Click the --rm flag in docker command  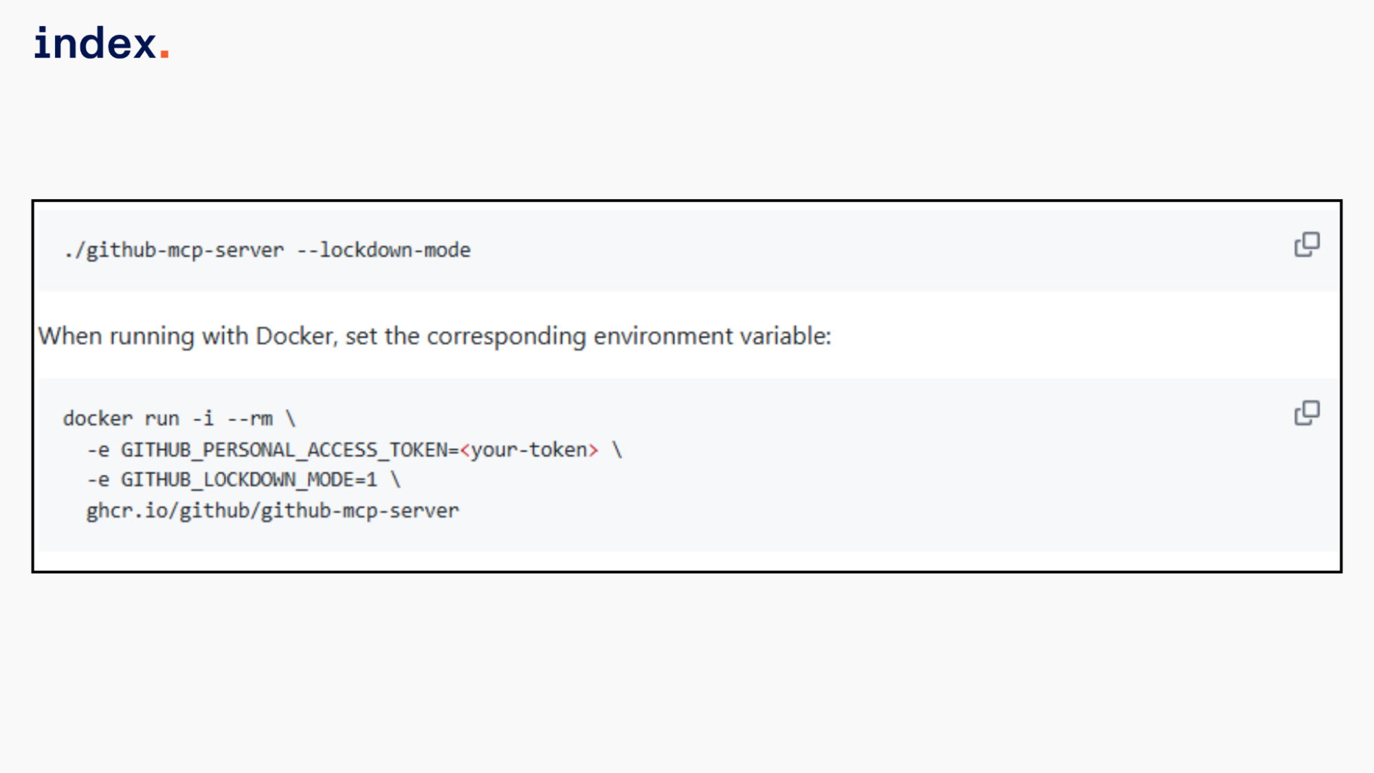[250, 418]
